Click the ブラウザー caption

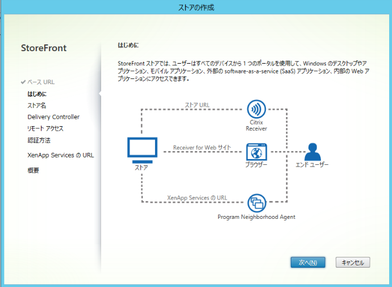[256, 164]
